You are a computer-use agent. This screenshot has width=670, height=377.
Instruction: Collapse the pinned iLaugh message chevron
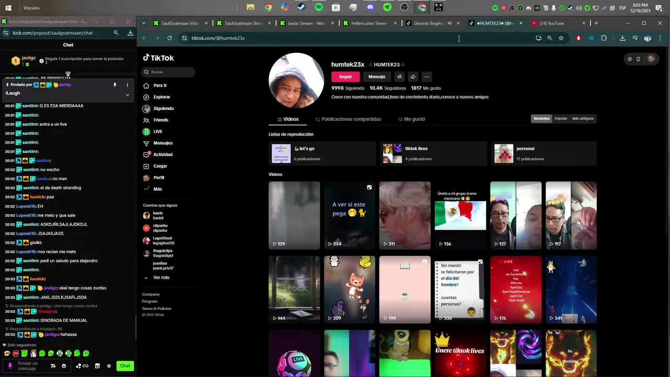pos(127,95)
